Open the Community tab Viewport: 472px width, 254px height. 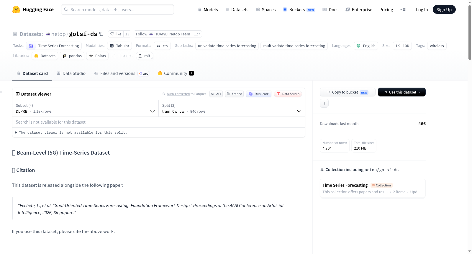tap(176, 73)
